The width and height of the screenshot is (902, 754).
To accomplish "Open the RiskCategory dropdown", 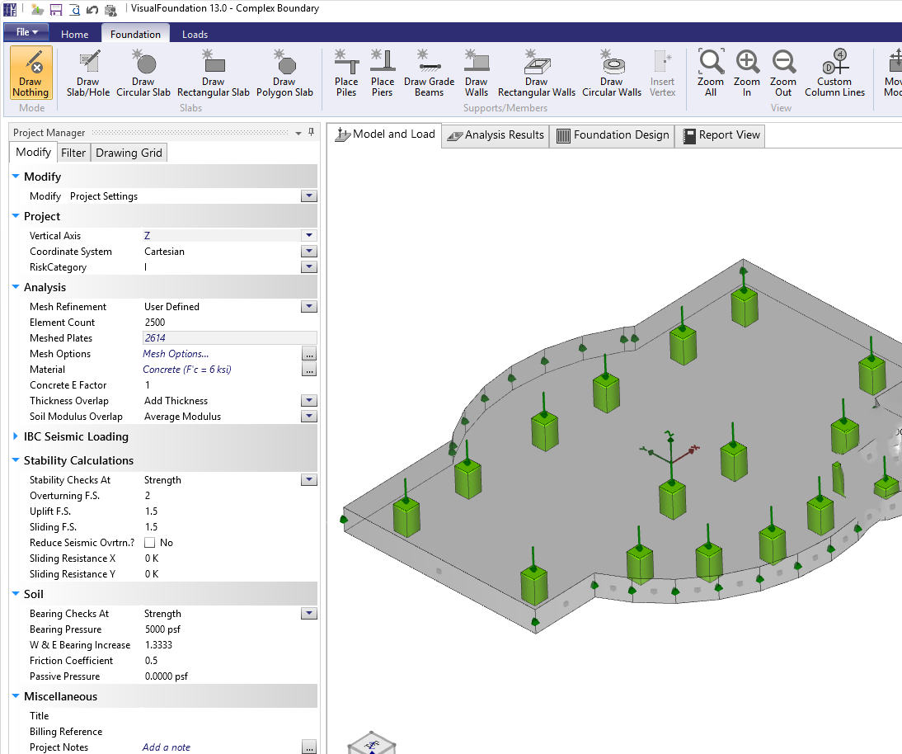I will (309, 267).
